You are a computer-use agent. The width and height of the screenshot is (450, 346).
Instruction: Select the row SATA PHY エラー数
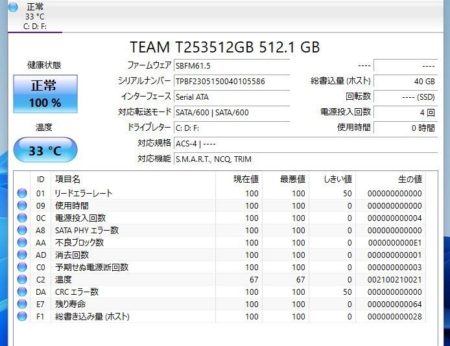(220, 230)
